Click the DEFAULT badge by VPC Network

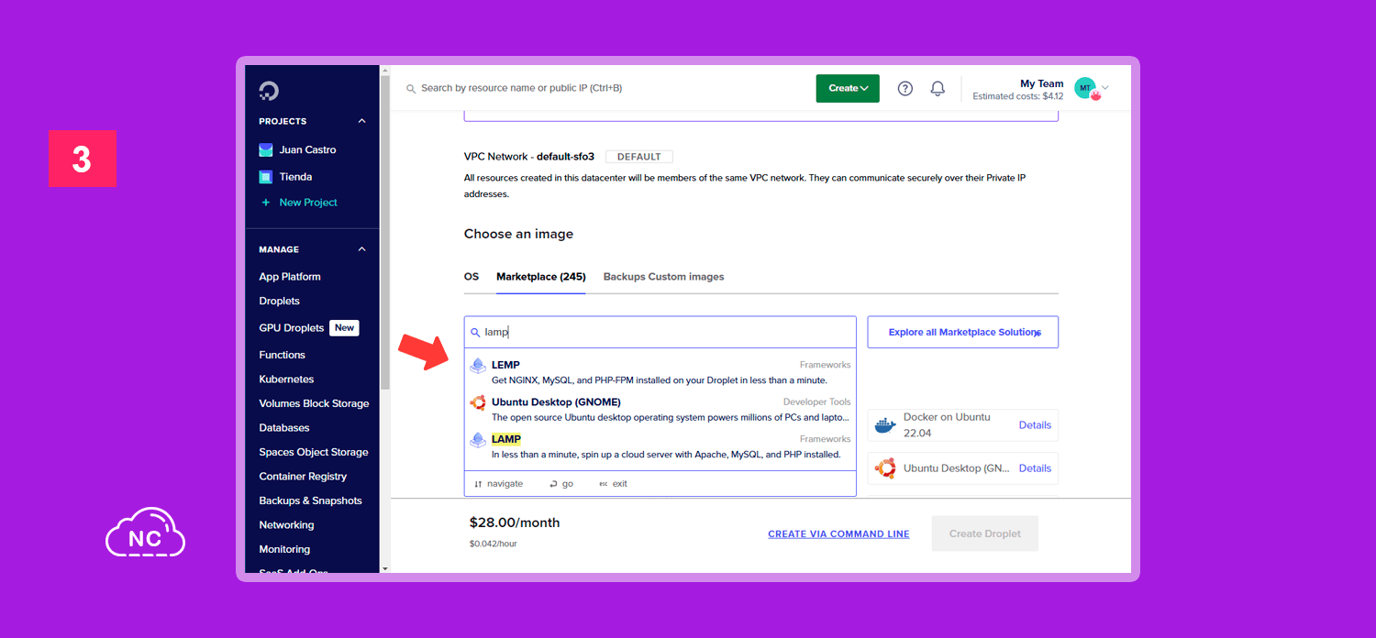click(x=639, y=157)
